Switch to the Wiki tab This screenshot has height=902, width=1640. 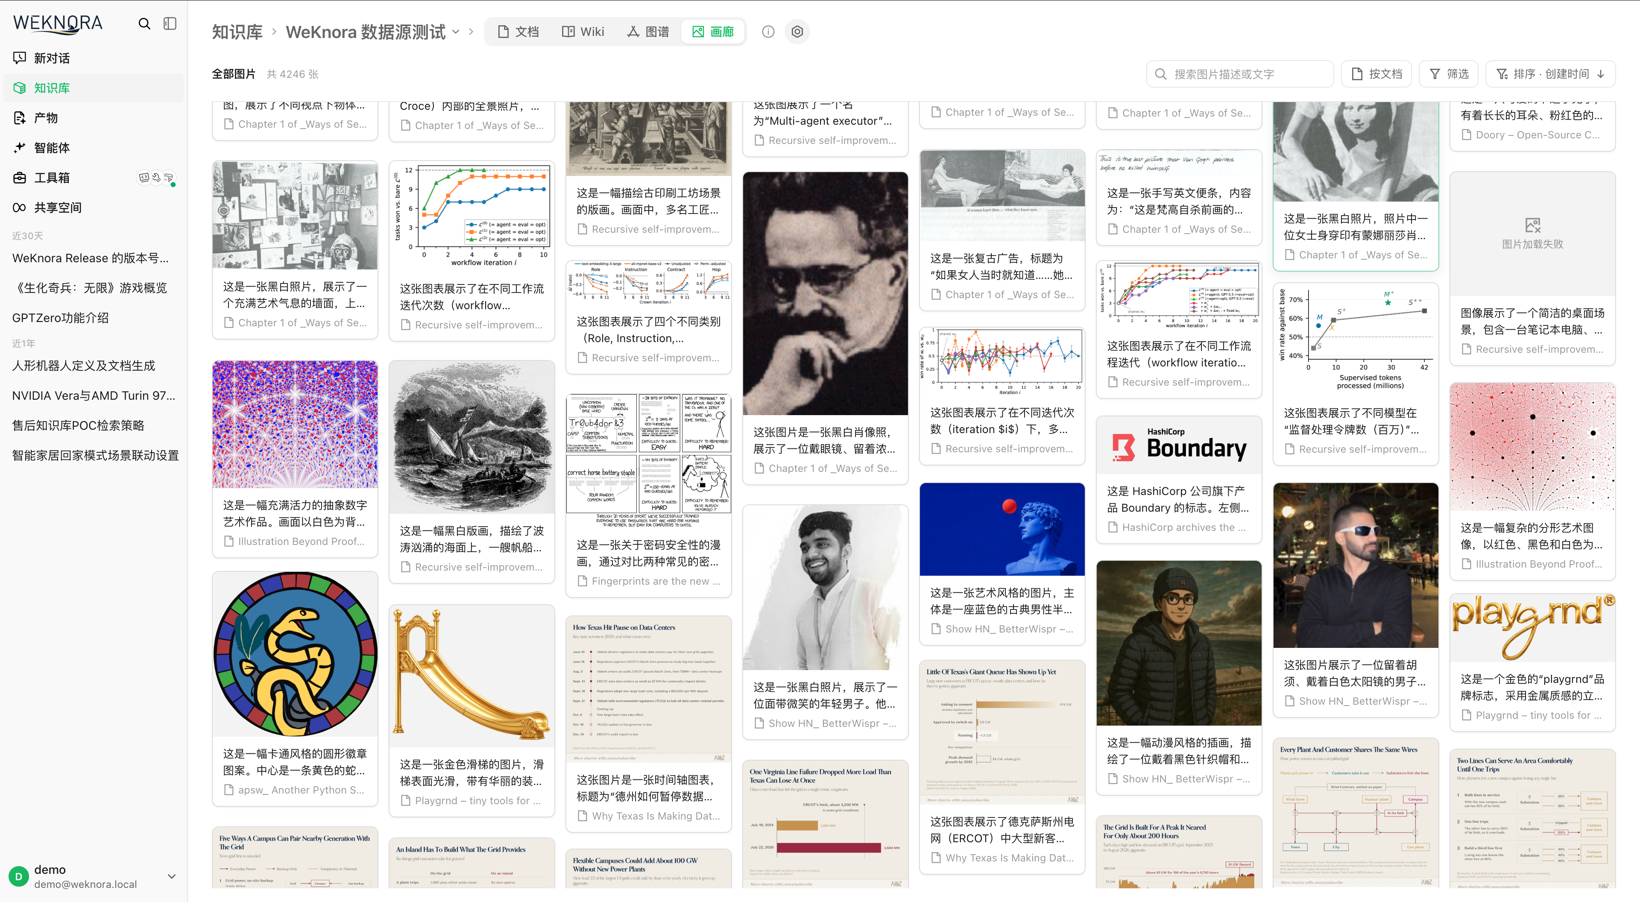[583, 31]
